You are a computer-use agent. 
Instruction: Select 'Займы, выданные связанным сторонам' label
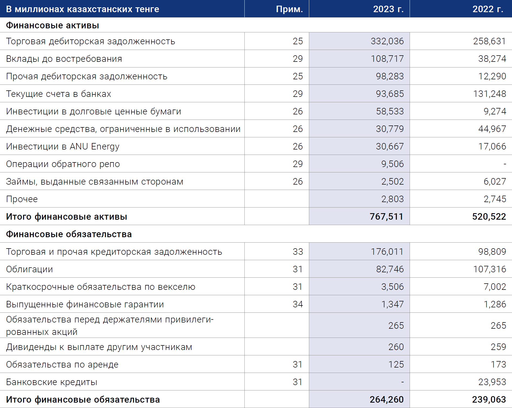(x=95, y=182)
